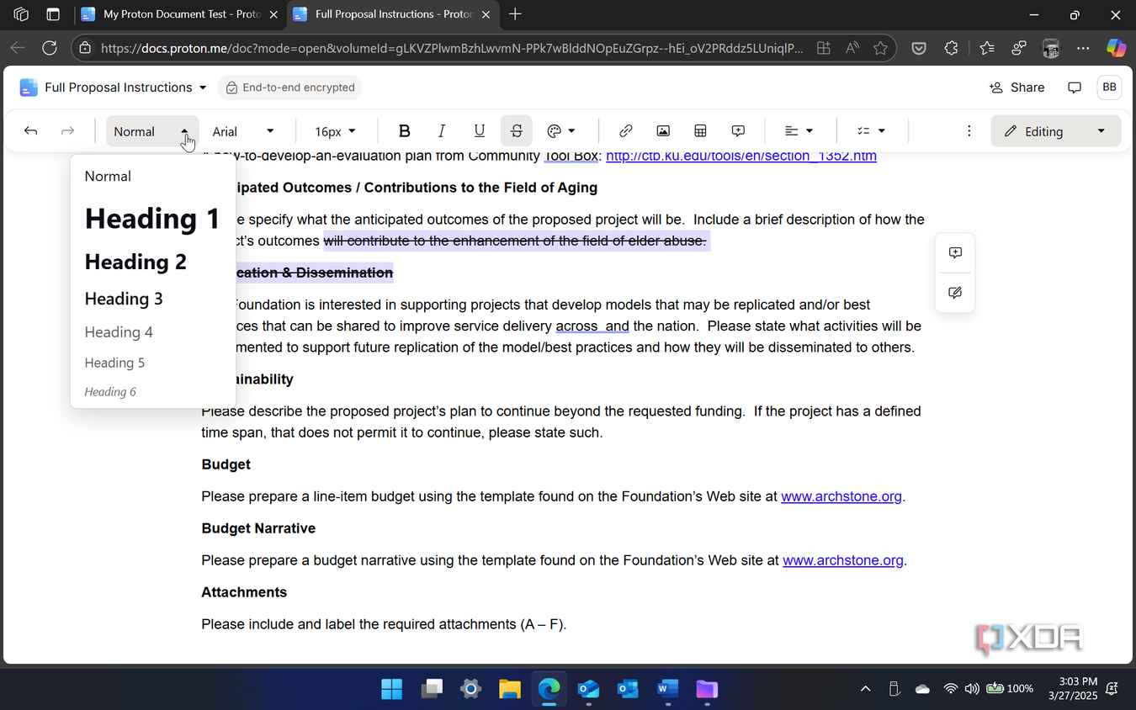Click the Share button
The width and height of the screenshot is (1136, 710).
point(1017,87)
